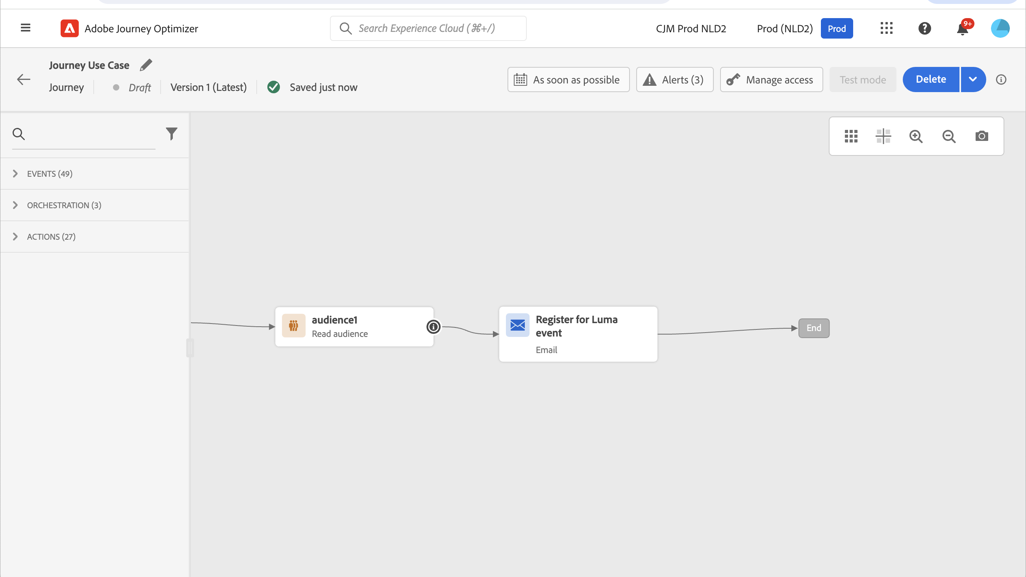Open the app switcher grid icon
This screenshot has height=577, width=1026.
pyautogui.click(x=886, y=28)
